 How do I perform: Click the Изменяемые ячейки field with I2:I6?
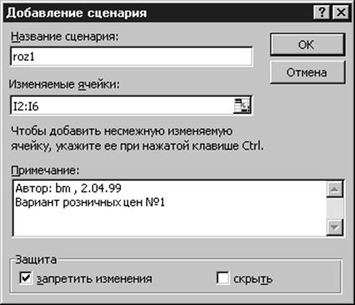122,106
